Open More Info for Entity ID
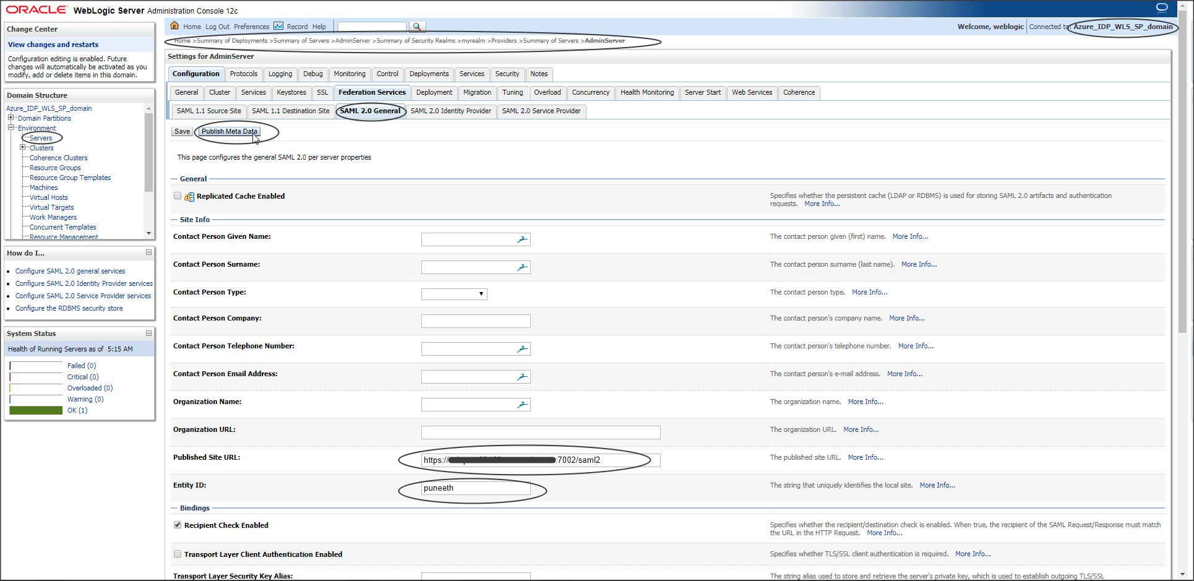 [x=937, y=485]
